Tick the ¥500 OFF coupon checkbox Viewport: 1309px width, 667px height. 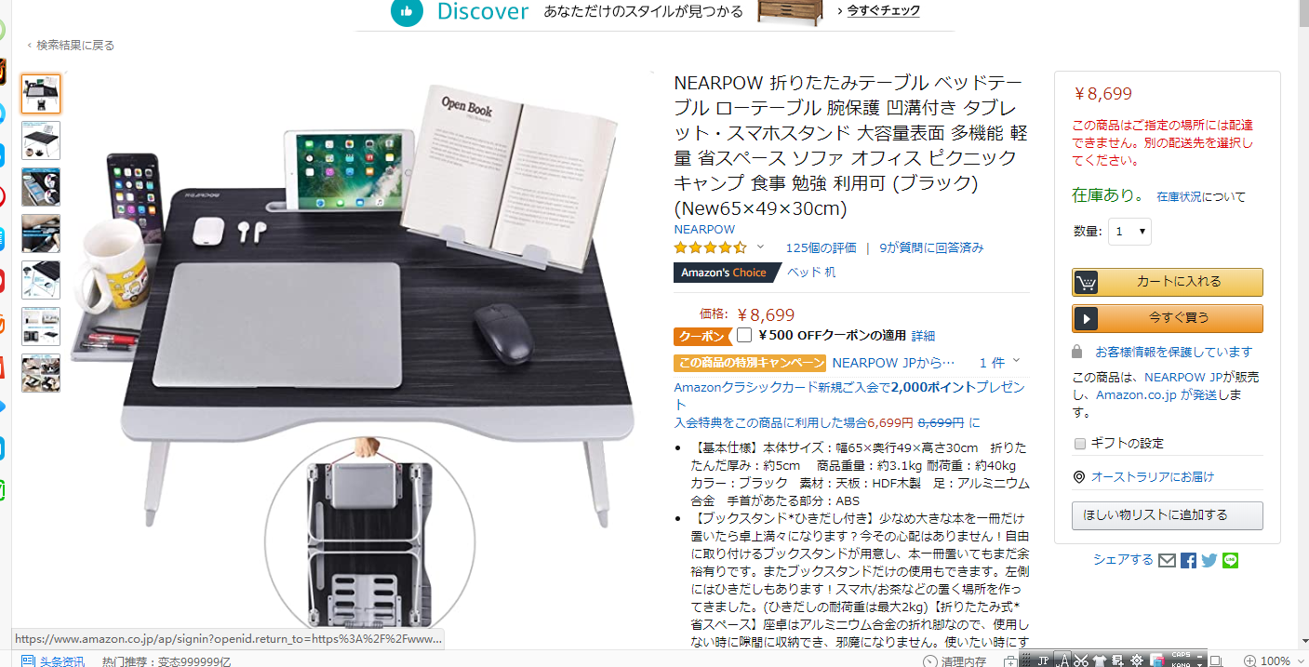[x=744, y=335]
